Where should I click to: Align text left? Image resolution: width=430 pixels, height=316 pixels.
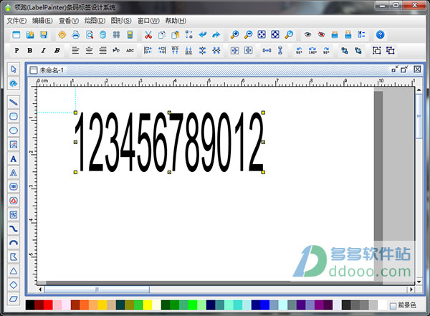75,50
